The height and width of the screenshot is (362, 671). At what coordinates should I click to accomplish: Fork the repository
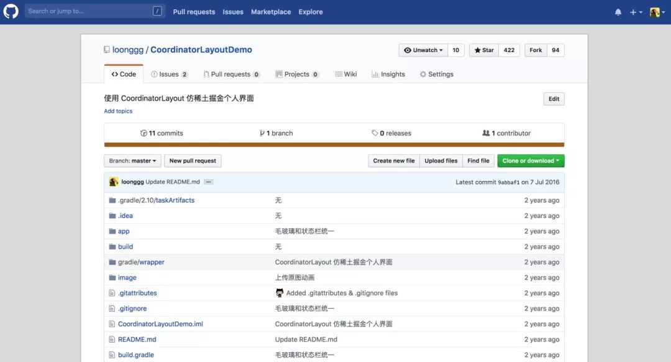coord(536,50)
